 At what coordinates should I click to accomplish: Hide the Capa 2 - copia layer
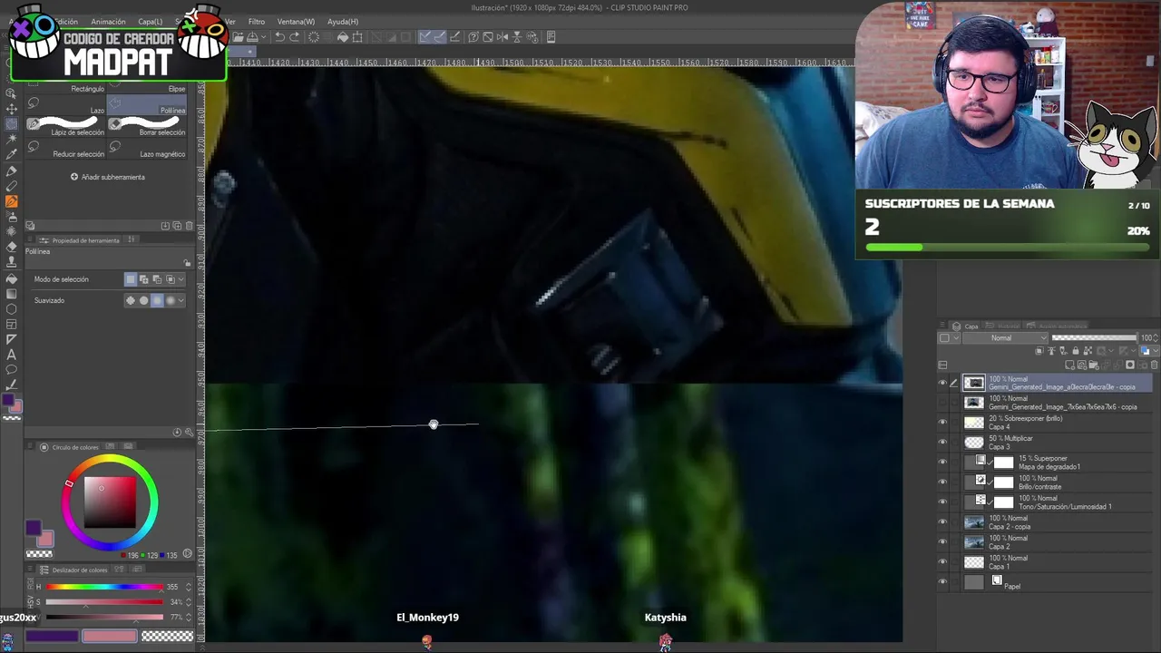tap(942, 522)
